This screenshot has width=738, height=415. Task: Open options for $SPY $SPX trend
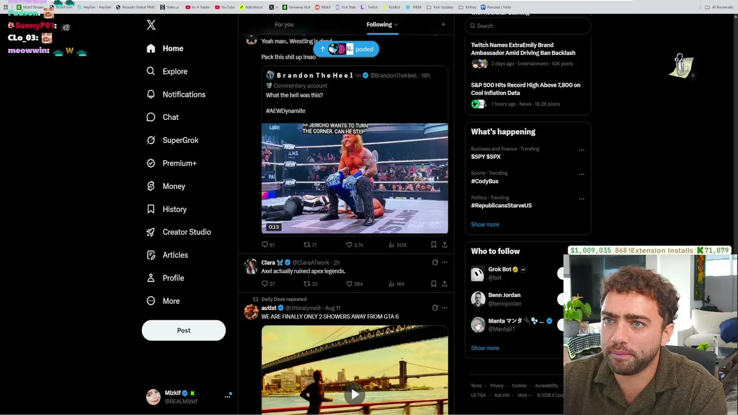pos(581,150)
